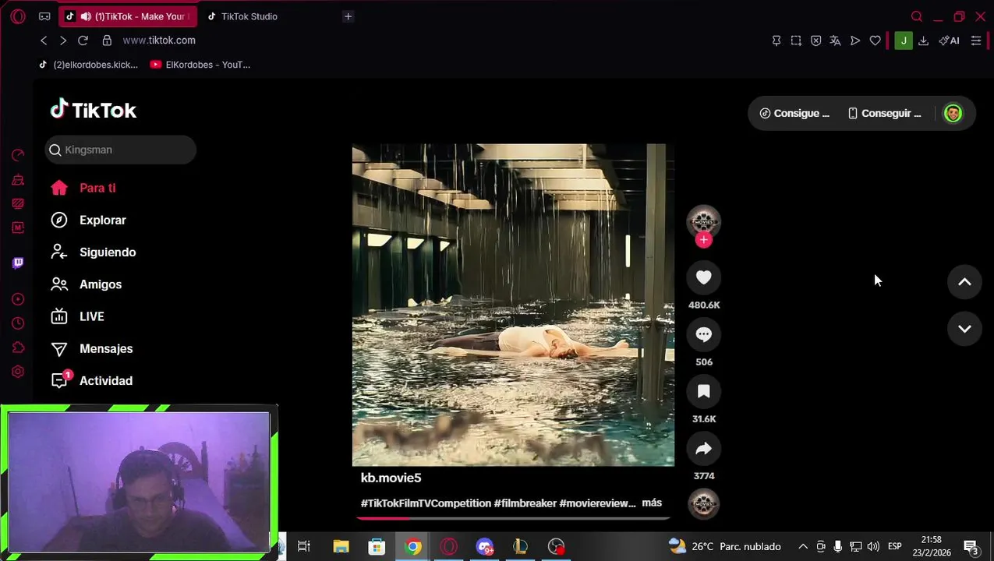994x561 pixels.
Task: Share the video using the arrow icon
Action: 703,448
